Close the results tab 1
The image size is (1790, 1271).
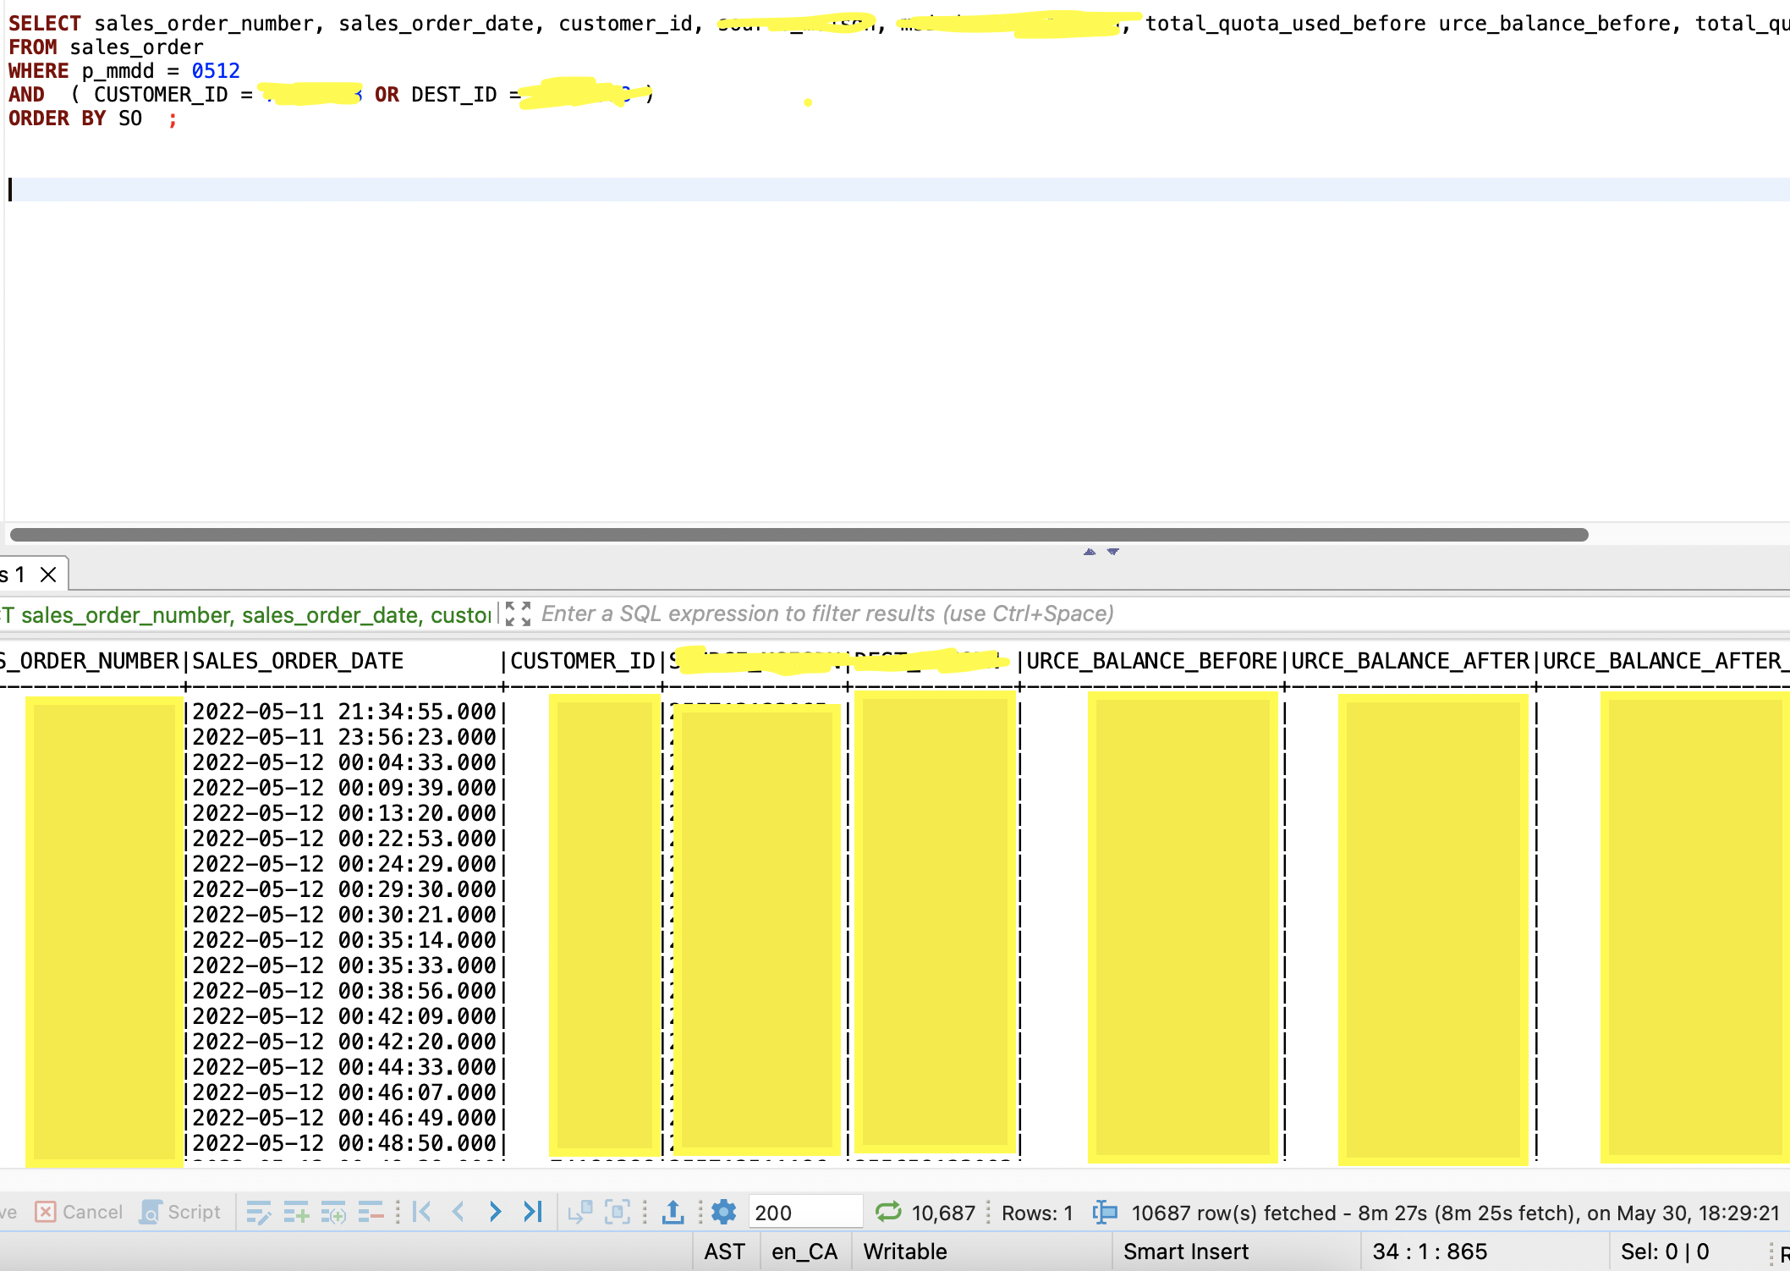click(x=49, y=574)
